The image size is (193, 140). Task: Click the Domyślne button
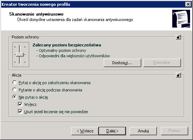162,63
